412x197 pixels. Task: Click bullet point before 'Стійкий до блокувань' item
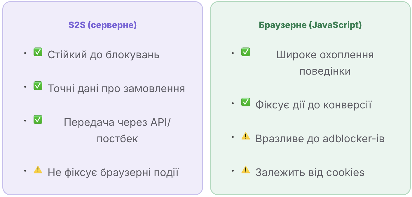coord(25,53)
